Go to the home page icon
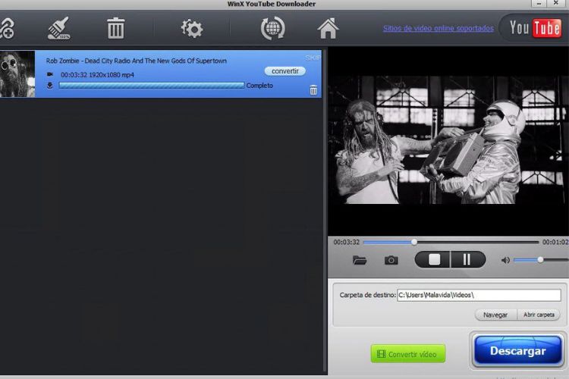 (328, 28)
